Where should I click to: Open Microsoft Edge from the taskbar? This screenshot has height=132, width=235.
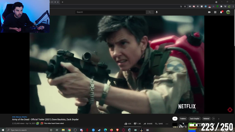(105, 130)
